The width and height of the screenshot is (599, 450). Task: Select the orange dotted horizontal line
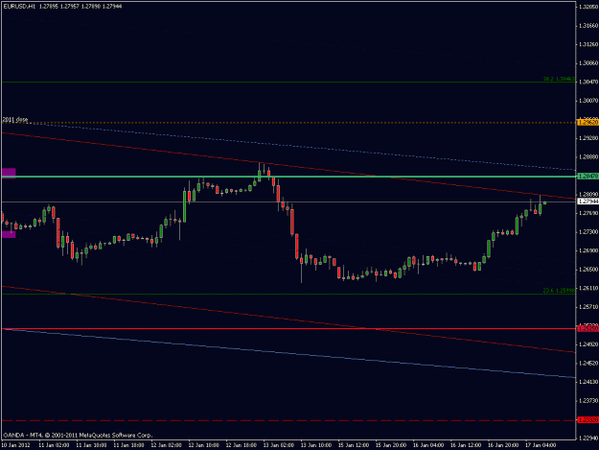(288, 123)
